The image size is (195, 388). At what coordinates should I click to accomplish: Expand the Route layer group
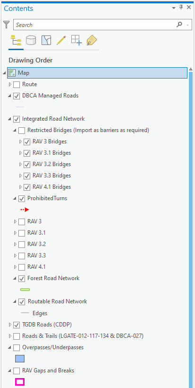click(x=10, y=85)
